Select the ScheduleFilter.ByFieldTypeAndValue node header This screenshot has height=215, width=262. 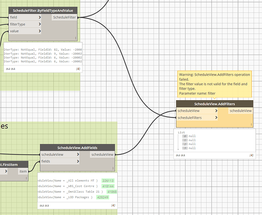(43, 11)
